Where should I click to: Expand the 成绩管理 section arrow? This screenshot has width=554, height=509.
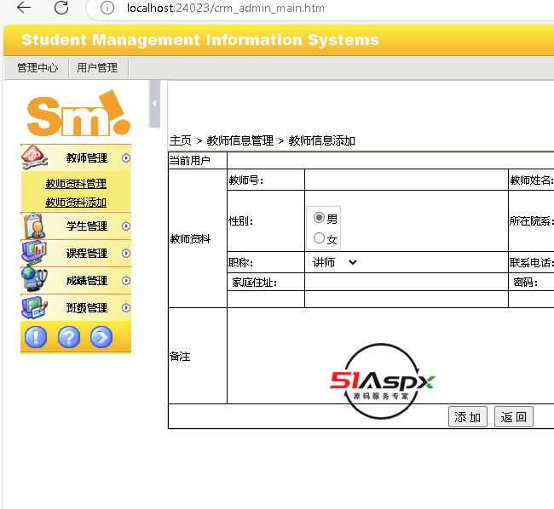point(126,280)
